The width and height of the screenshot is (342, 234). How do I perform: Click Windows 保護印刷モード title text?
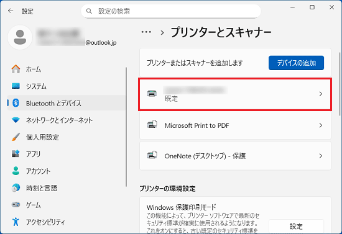tap(181, 207)
